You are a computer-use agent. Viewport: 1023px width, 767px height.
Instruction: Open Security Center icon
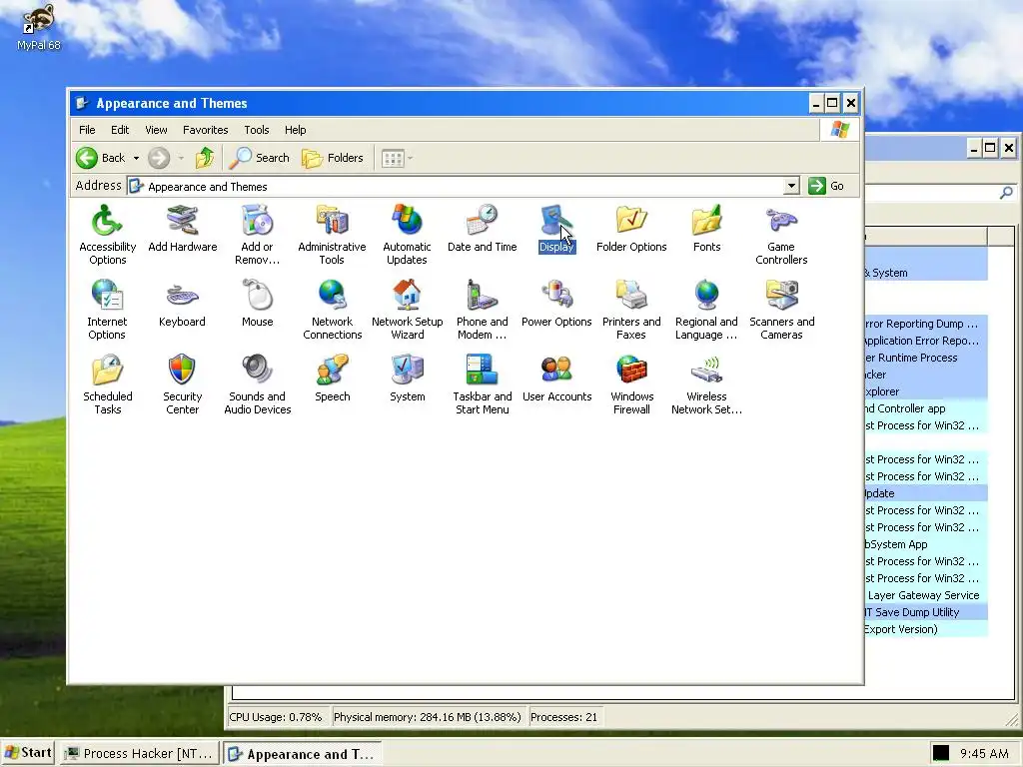click(x=182, y=384)
